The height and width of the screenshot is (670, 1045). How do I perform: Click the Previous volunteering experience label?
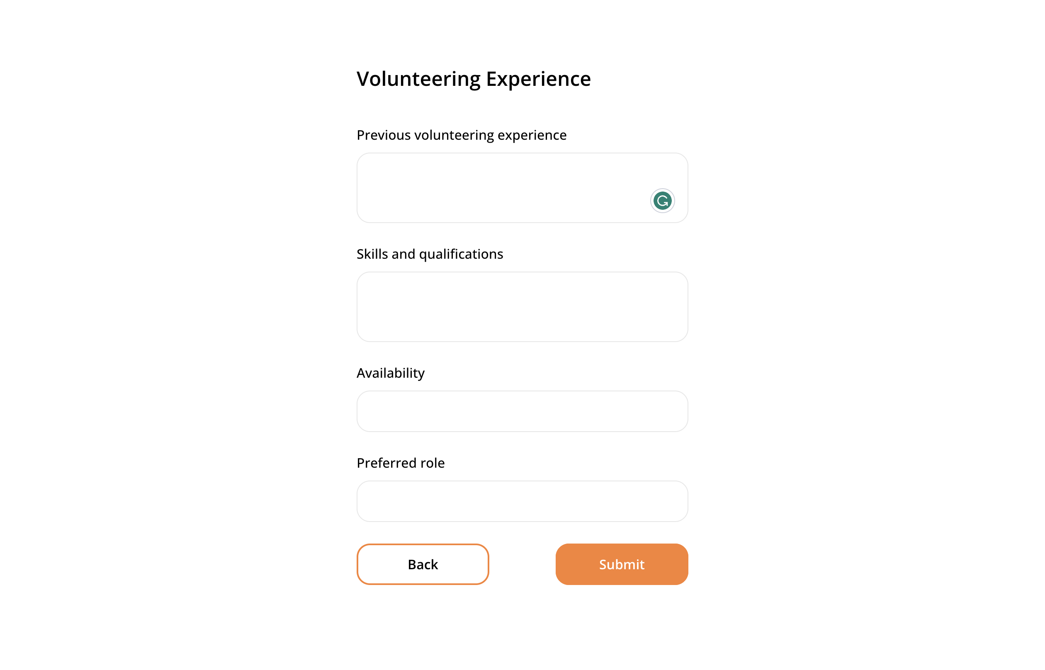[462, 135]
